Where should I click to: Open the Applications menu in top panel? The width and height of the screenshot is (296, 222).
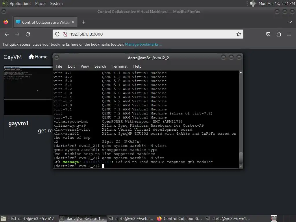coord(21,3)
